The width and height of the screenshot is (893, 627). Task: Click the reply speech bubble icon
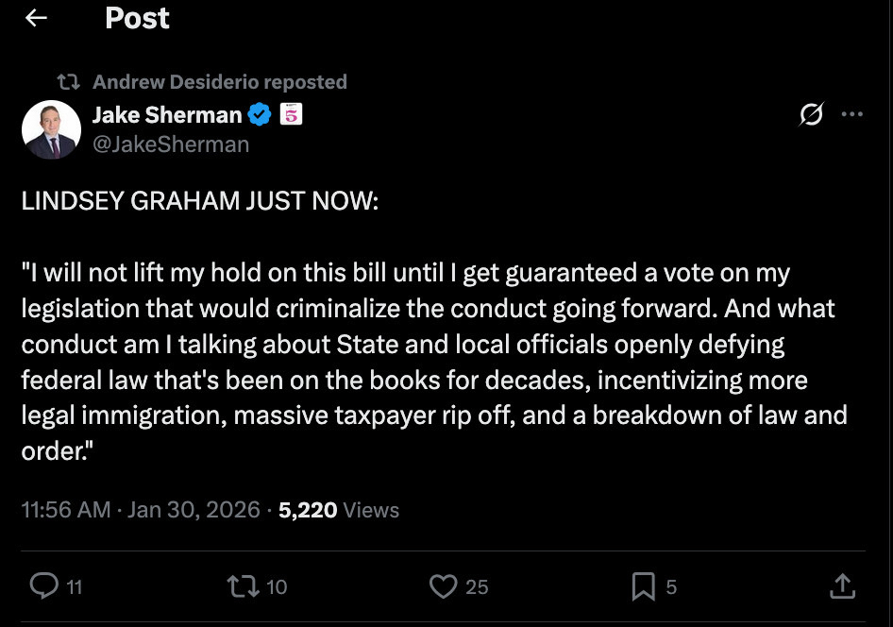[x=43, y=586]
